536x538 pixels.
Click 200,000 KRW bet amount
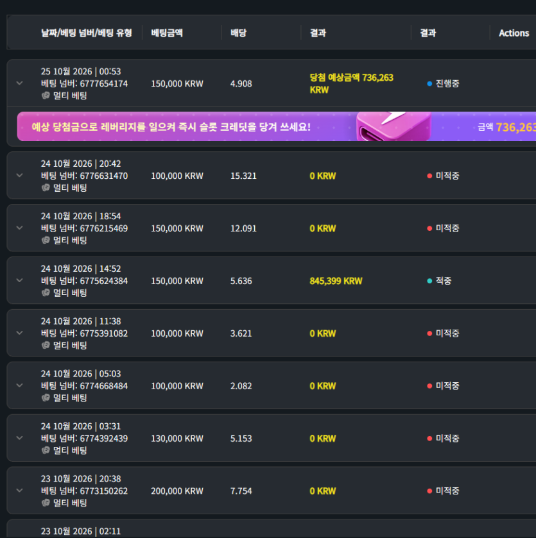(x=177, y=491)
